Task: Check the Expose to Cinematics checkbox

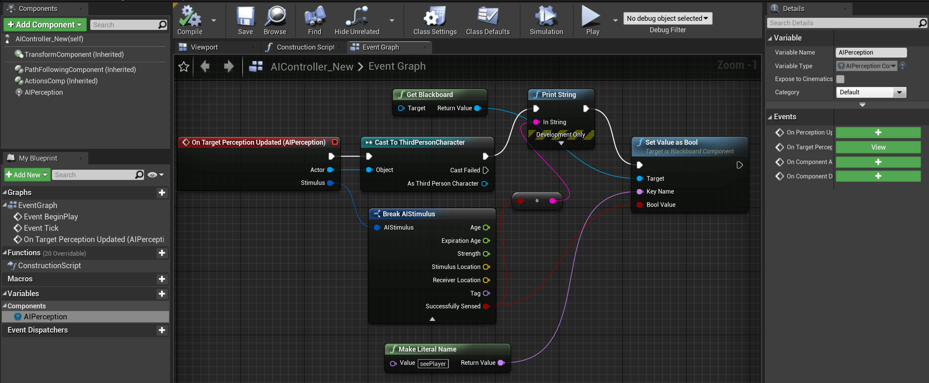Action: [x=840, y=79]
